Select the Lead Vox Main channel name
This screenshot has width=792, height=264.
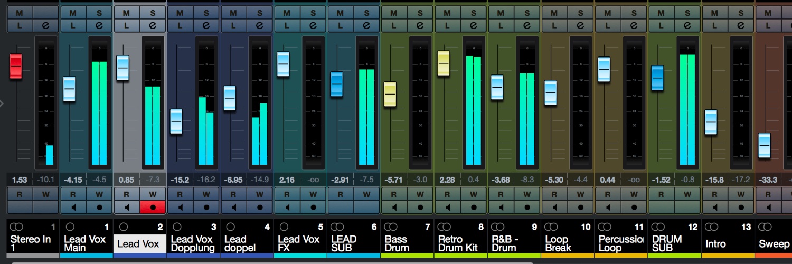[x=85, y=243]
